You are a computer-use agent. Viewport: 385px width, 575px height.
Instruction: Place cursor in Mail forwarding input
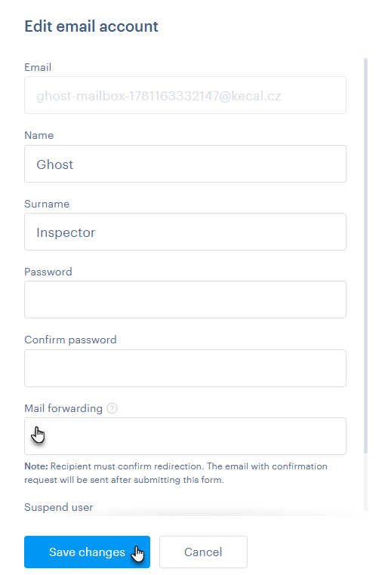point(185,436)
